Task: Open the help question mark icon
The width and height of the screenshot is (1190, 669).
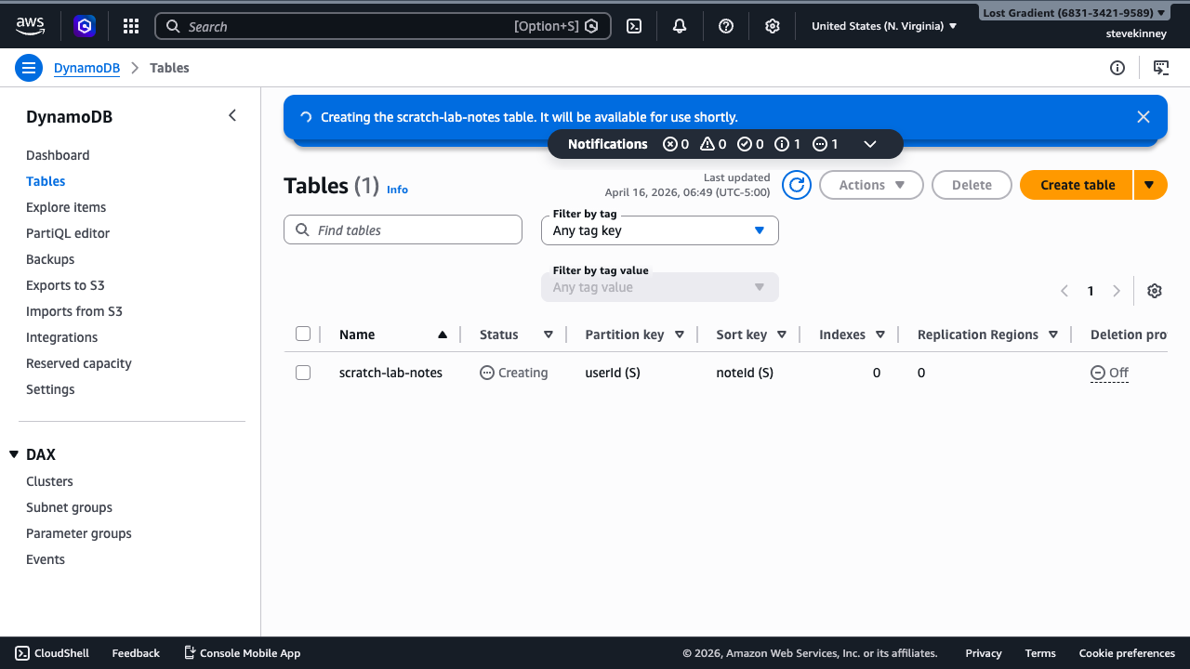Action: point(726,26)
